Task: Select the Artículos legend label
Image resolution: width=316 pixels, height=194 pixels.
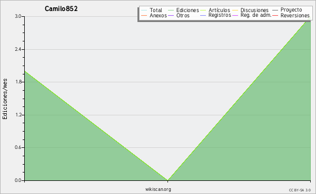Action: click(219, 10)
